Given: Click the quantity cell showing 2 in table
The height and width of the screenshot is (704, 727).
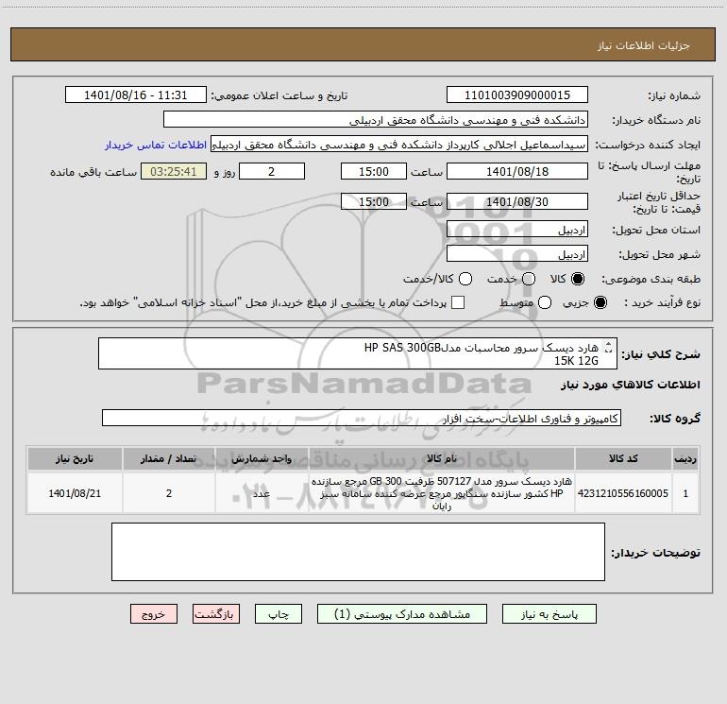Looking at the screenshot, I should (x=169, y=493).
